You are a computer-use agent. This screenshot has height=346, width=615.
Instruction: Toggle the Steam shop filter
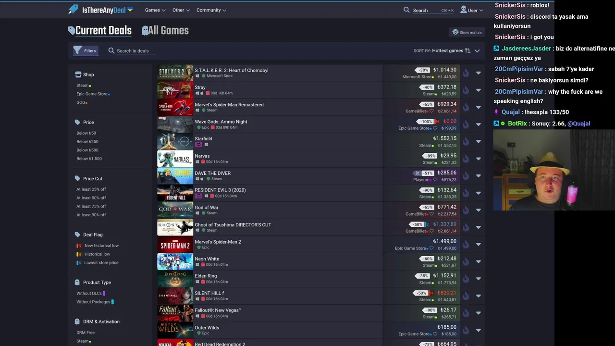[x=84, y=85]
